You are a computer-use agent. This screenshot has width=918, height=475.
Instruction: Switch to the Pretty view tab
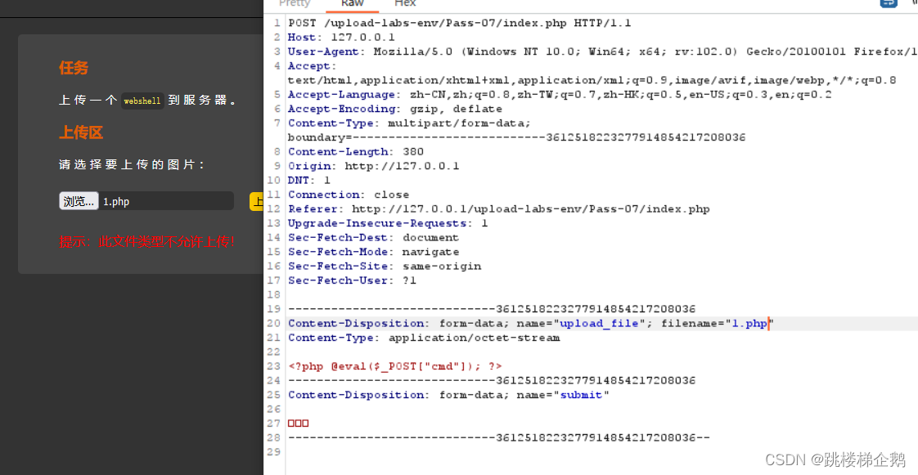(x=295, y=3)
